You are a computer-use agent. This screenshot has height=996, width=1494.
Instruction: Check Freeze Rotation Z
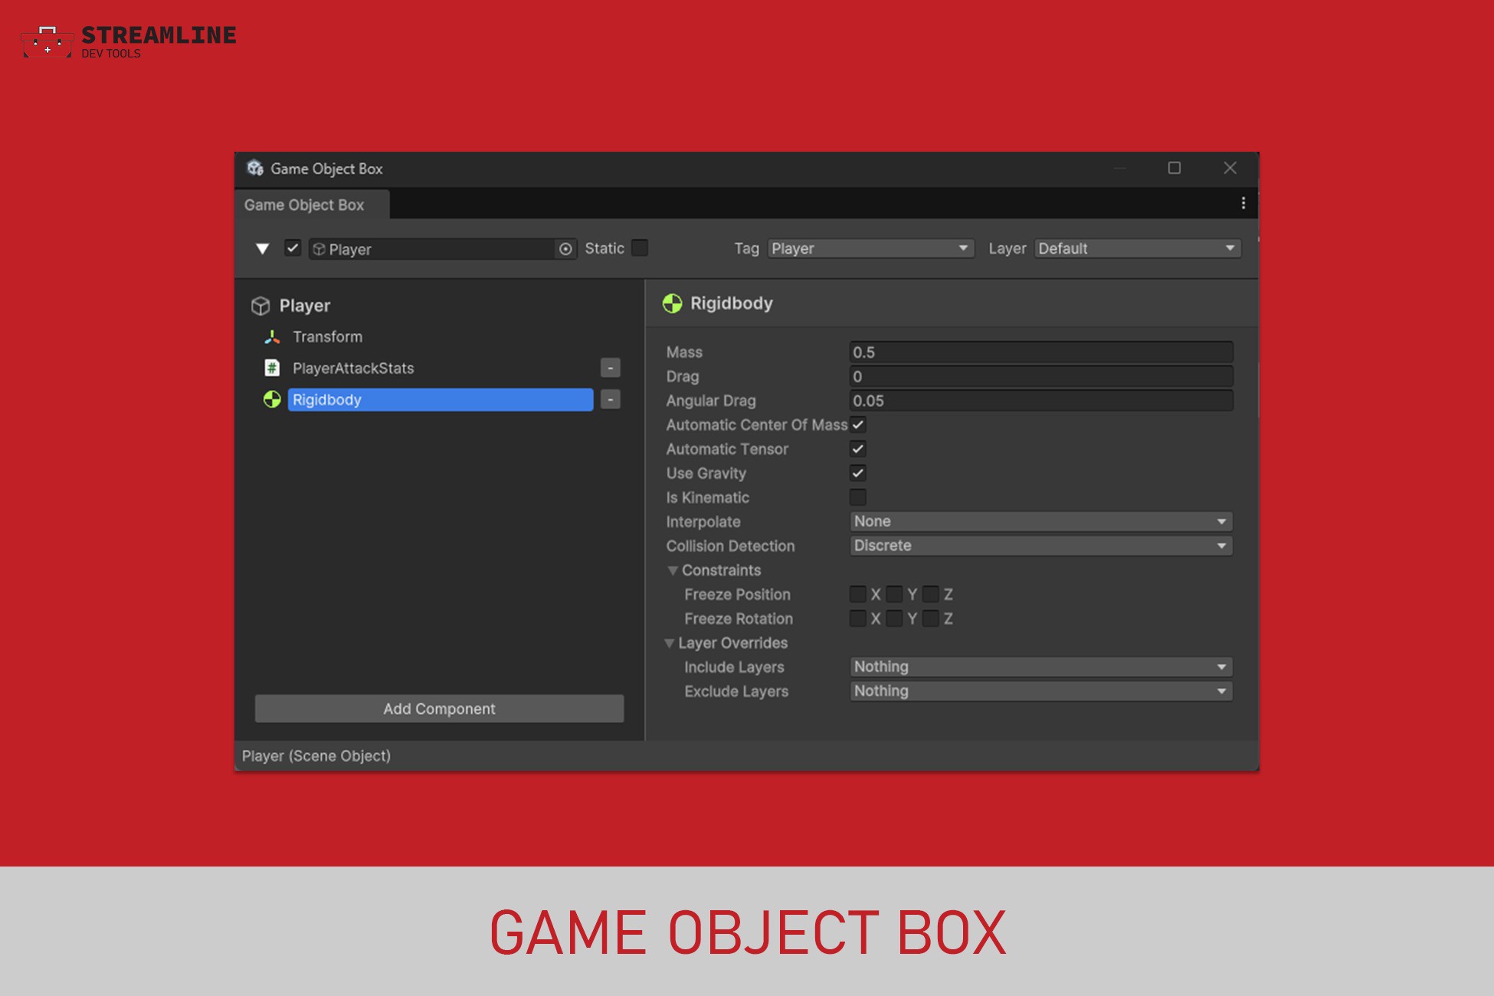coord(931,618)
